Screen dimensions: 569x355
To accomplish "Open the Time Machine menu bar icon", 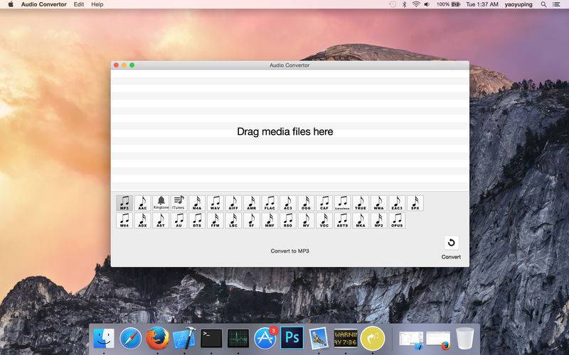I will tap(393, 4).
